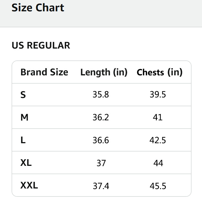202x202 pixels.
Task: Select the XL brand size row label
Action: (26, 163)
